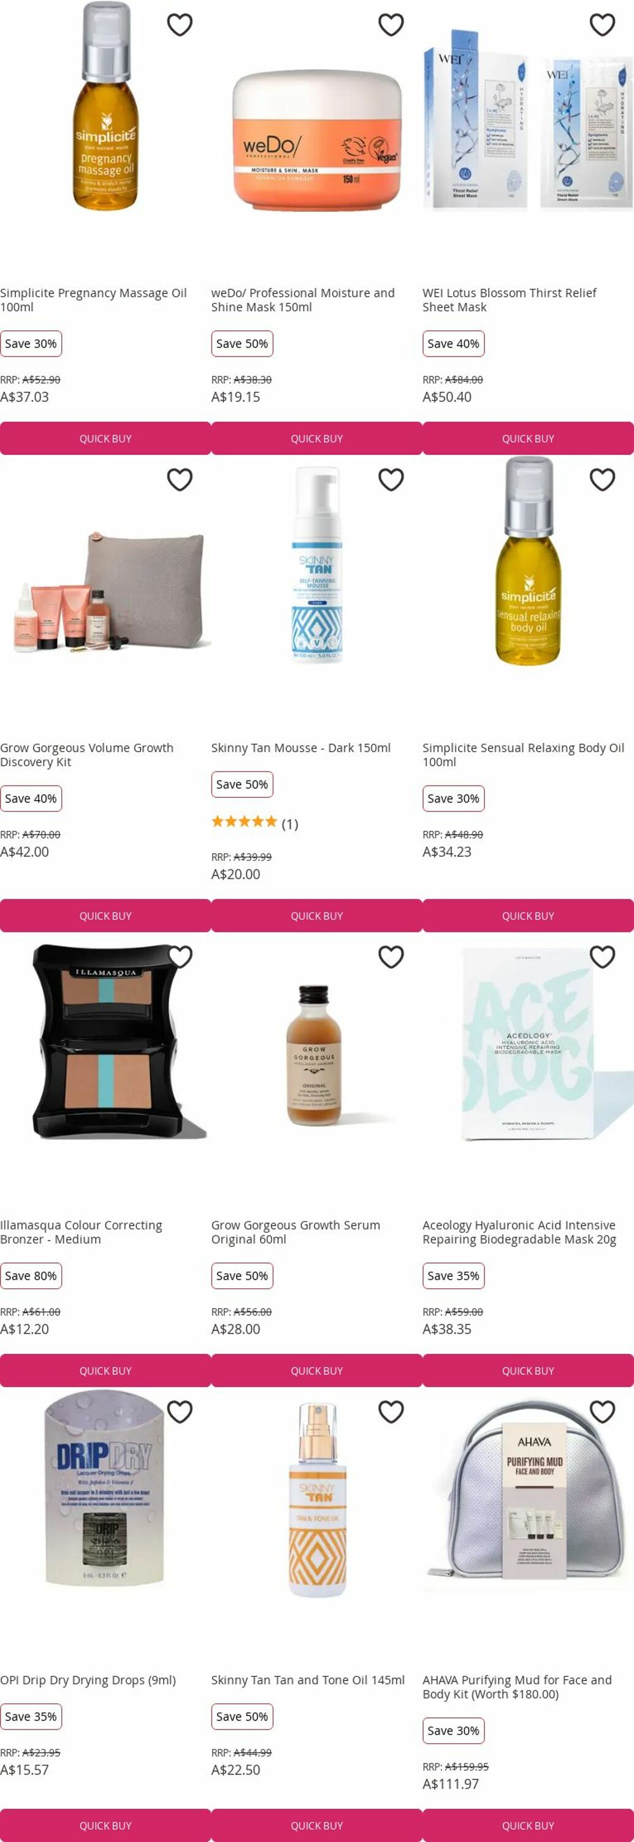Click wishlist heart on WEI Lotus Blossom mask

[603, 25]
